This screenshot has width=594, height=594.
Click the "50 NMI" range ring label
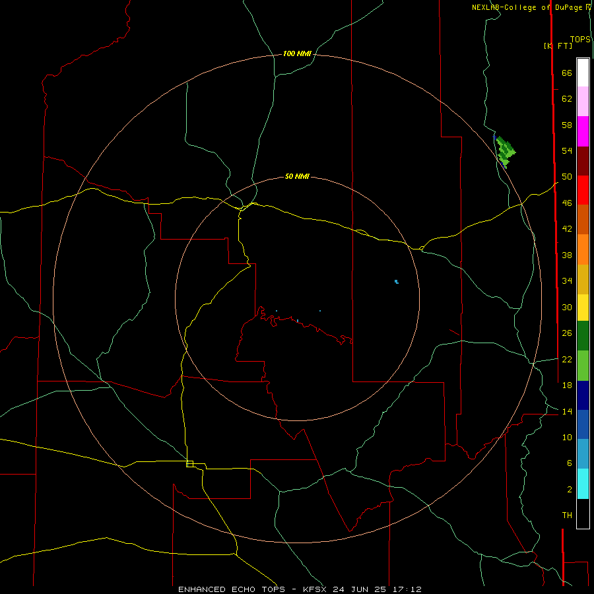[297, 176]
